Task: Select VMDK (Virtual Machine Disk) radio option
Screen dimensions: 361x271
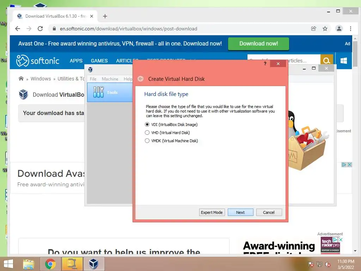Action: click(171, 140)
